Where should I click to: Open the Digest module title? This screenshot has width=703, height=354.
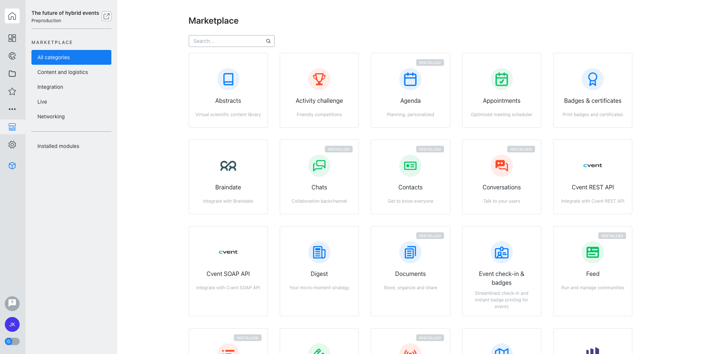[319, 274]
